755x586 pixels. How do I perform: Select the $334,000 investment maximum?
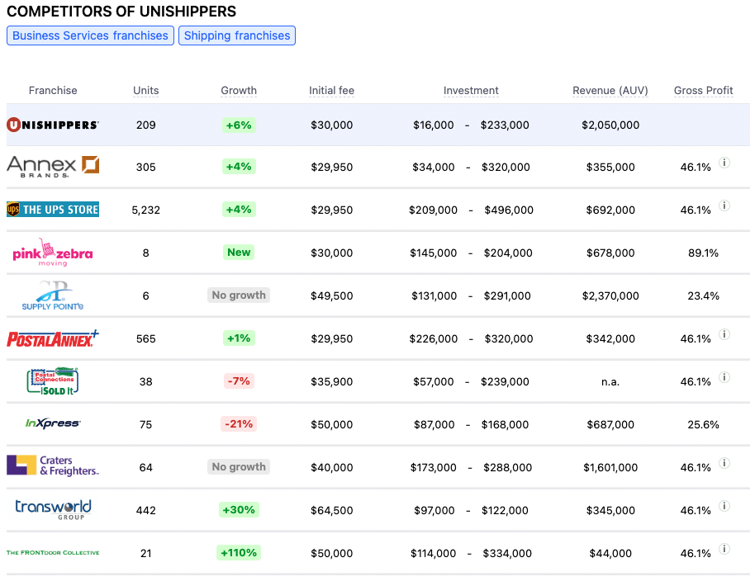coord(507,553)
